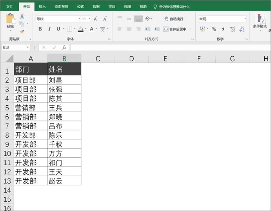Click the Fill Color paint bucket

point(80,29)
